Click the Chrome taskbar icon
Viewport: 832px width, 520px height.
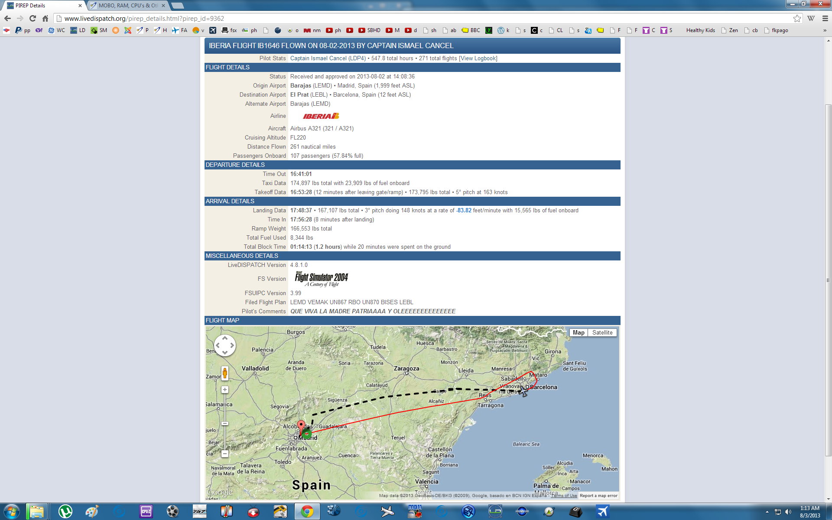point(307,512)
